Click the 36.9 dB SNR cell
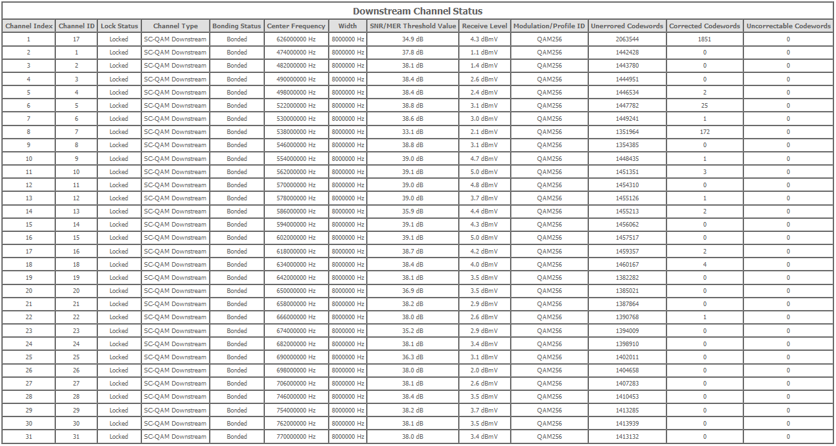 tap(412, 291)
